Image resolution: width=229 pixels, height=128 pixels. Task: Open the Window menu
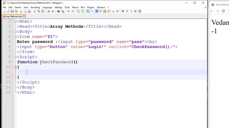101,7
